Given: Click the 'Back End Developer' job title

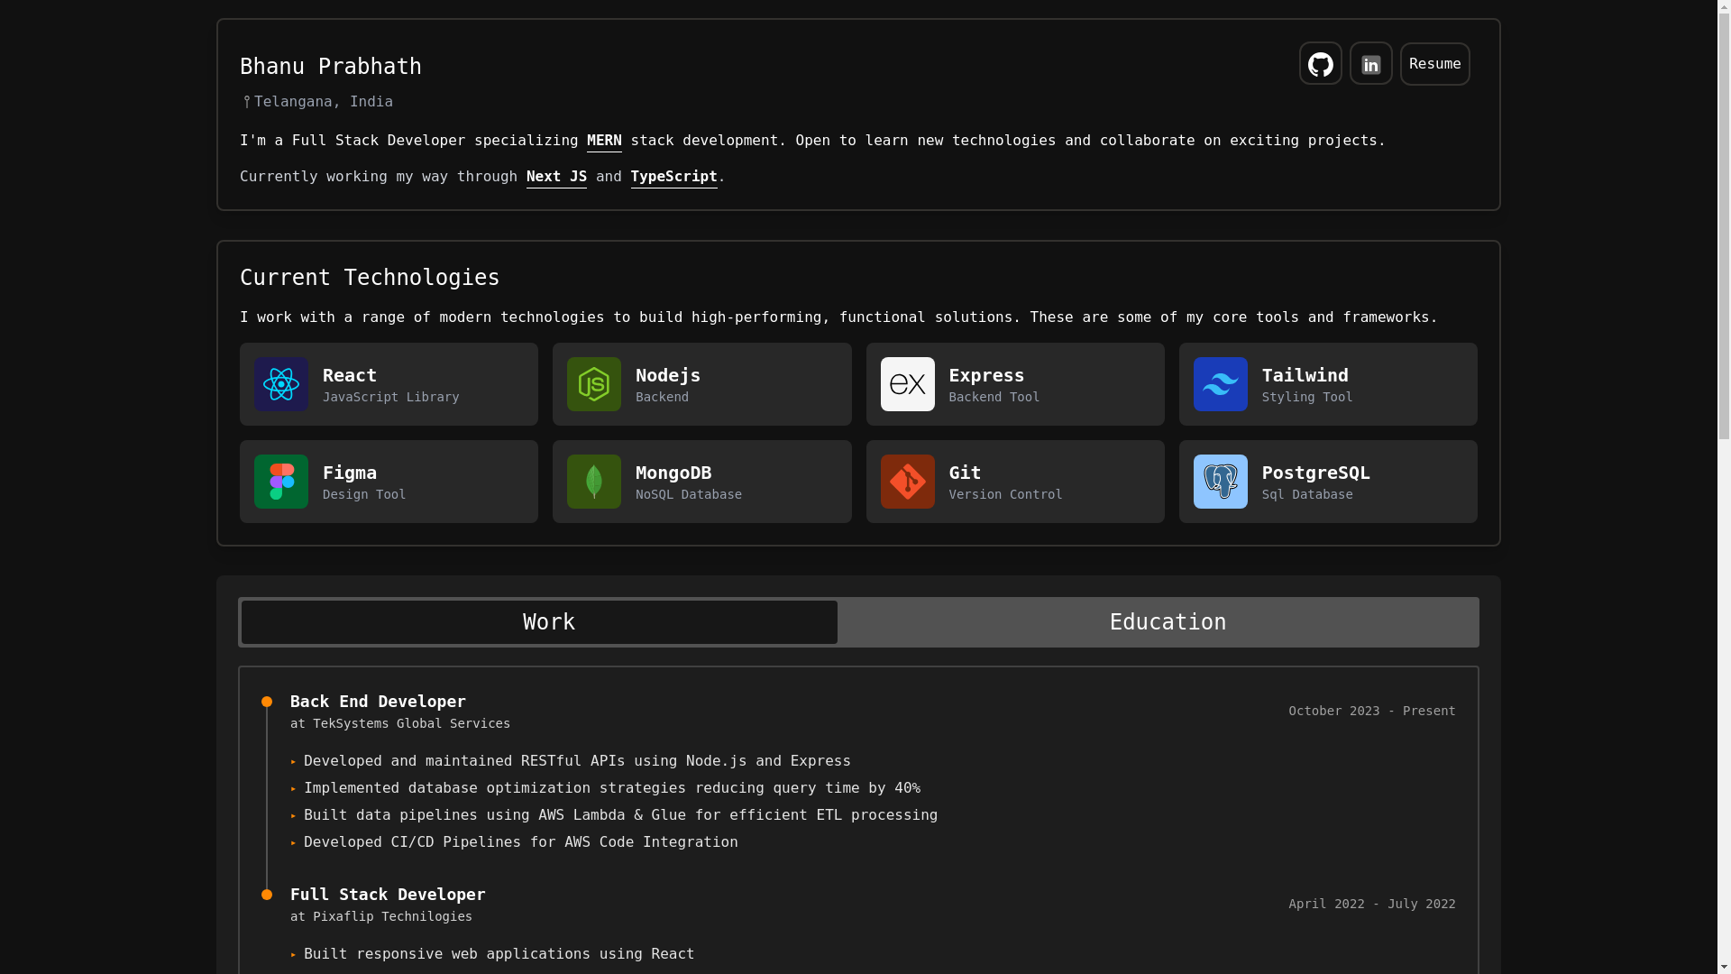Looking at the screenshot, I should [x=378, y=702].
